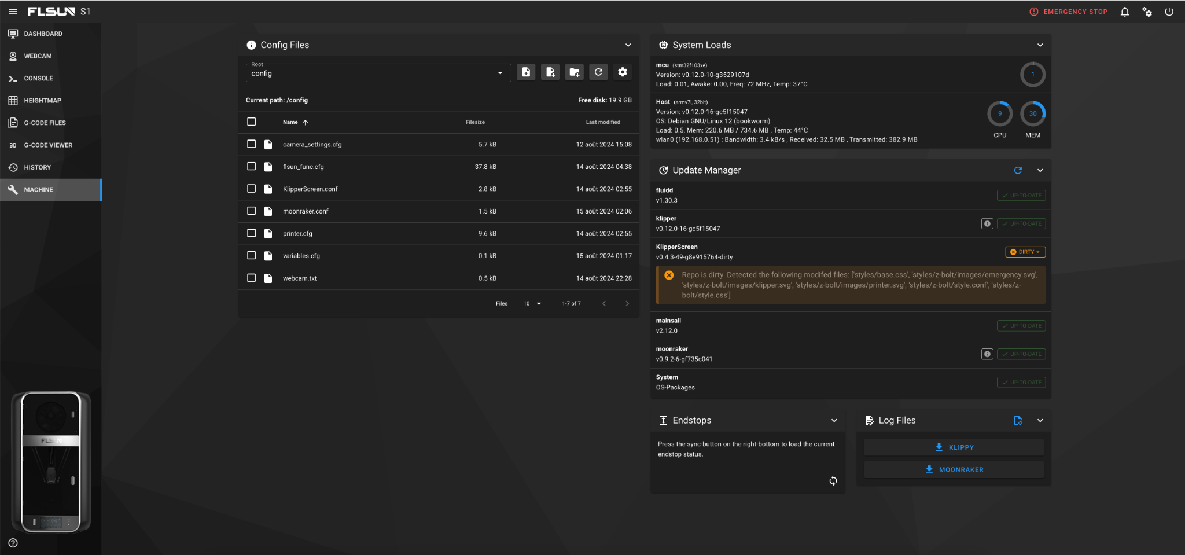1185x555 pixels.
Task: Select the moonraker.conf checkbox
Action: pos(251,211)
